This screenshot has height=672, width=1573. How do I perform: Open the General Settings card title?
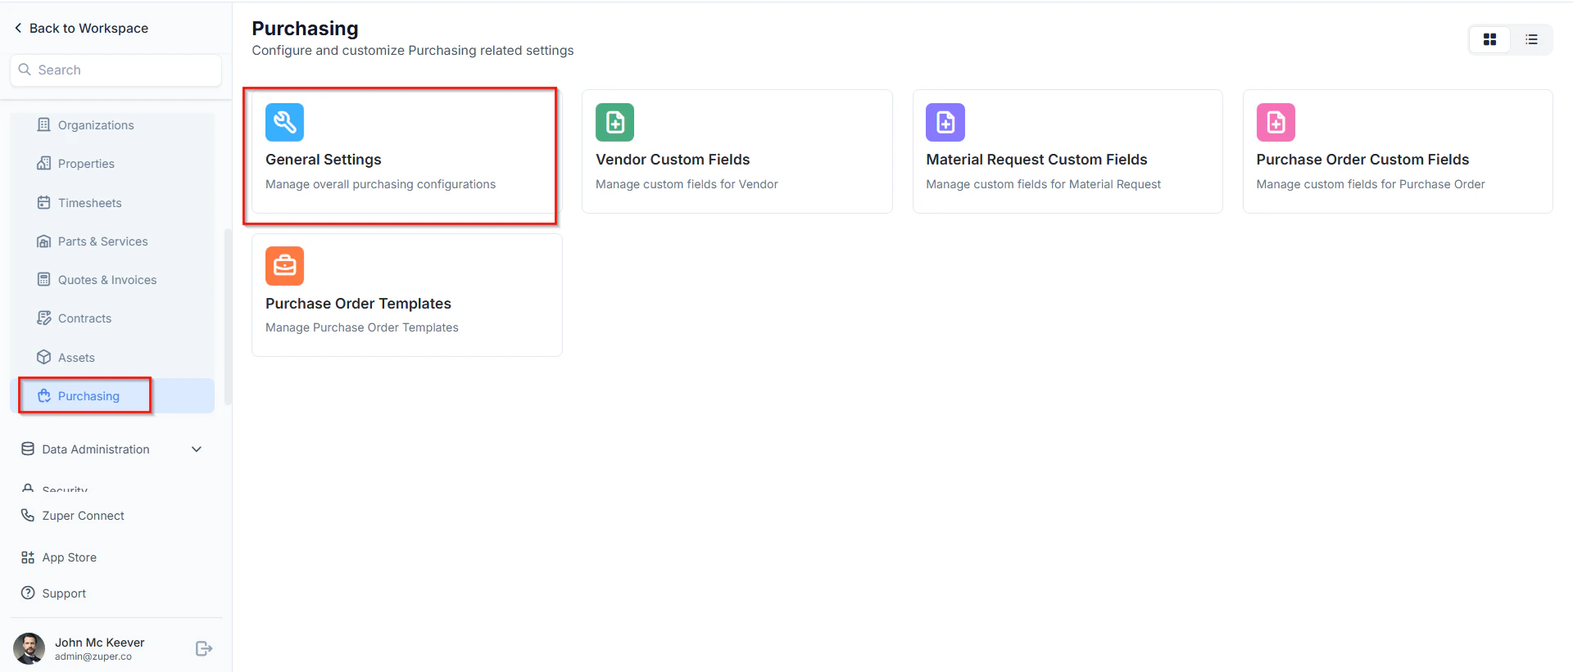tap(324, 160)
